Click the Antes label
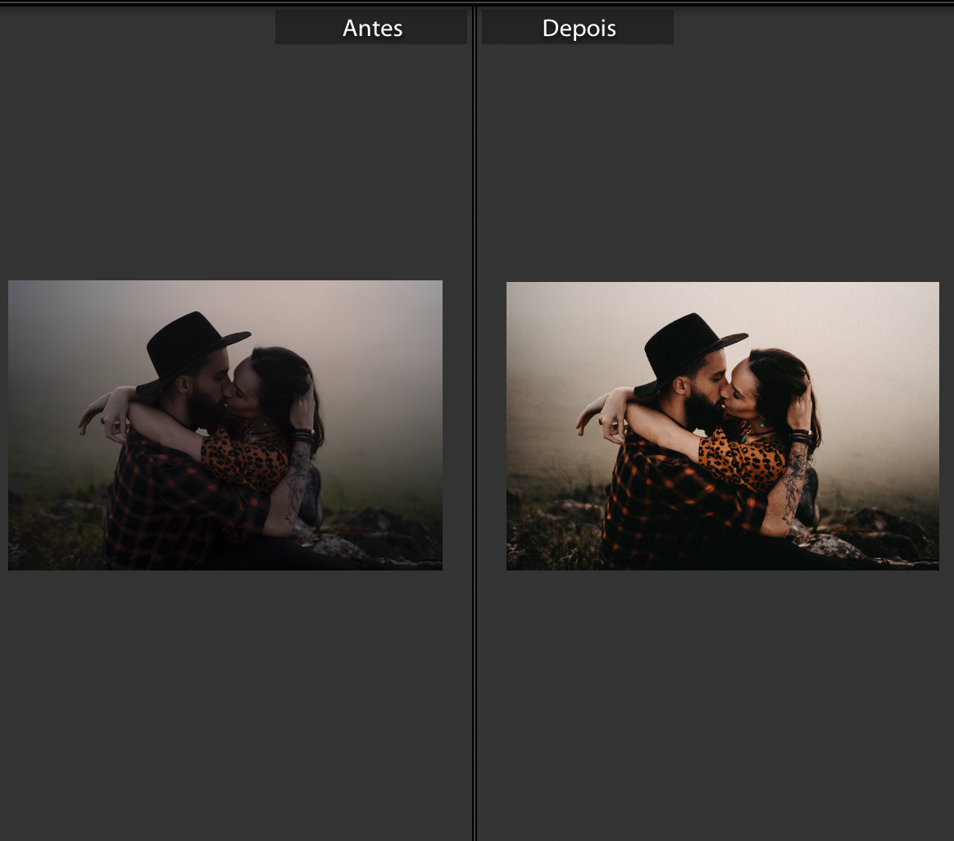The width and height of the screenshot is (954, 841). [x=371, y=28]
